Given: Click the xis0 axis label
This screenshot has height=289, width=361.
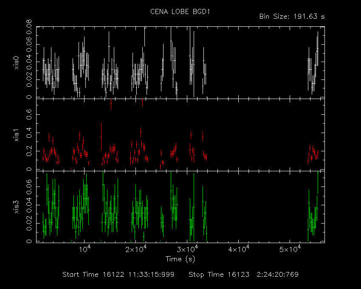Looking at the screenshot, I should [16, 62].
